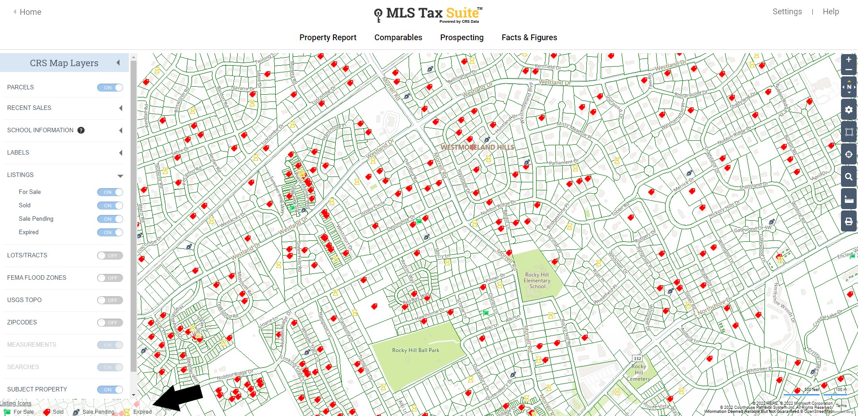
Task: Click Rocky Hill Elementary School label
Action: point(537,281)
